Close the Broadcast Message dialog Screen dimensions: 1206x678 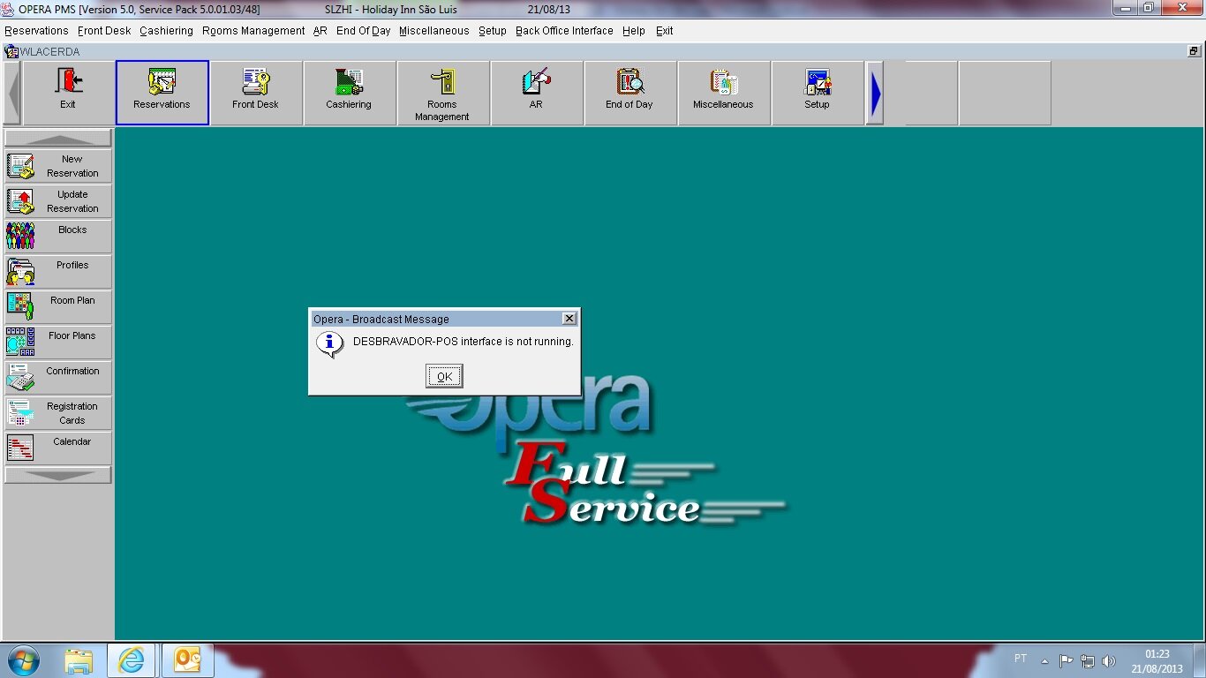[x=569, y=319]
